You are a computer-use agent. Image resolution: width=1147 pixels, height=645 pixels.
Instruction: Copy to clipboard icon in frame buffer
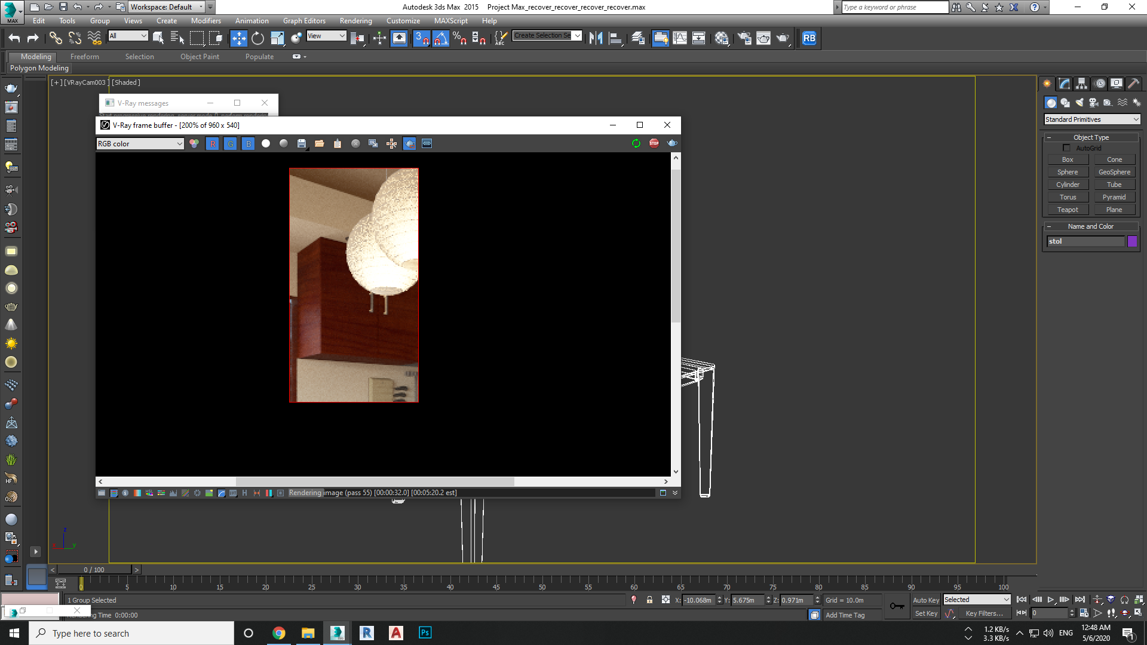[x=338, y=143]
